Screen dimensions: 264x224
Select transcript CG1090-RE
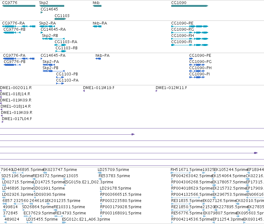(x=190, y=26)
